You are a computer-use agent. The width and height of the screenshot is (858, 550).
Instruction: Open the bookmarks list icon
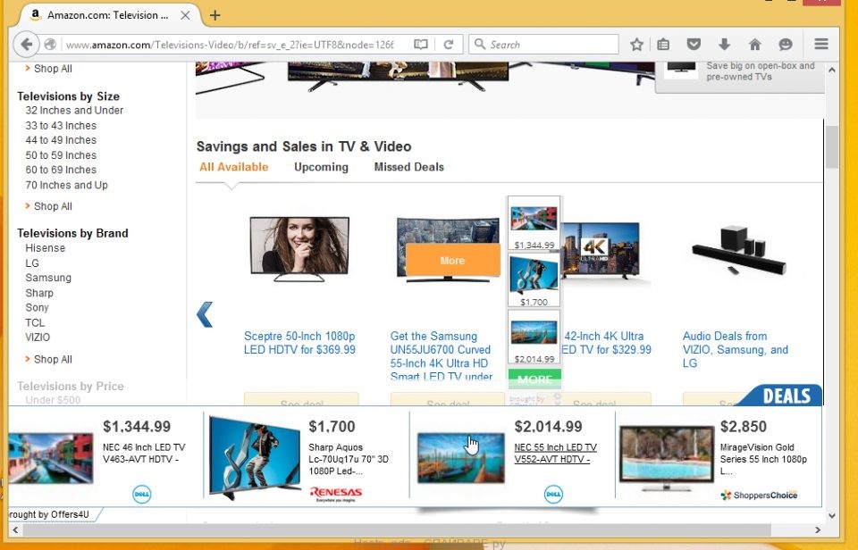click(x=663, y=45)
